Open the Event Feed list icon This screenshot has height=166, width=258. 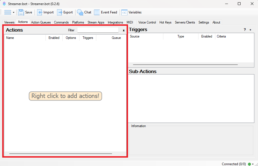tap(97, 12)
